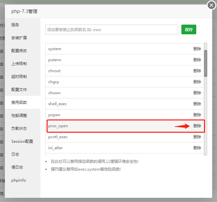The height and width of the screenshot is (202, 217).
Task: Select the pcntl_exec row text
Action: [58, 137]
